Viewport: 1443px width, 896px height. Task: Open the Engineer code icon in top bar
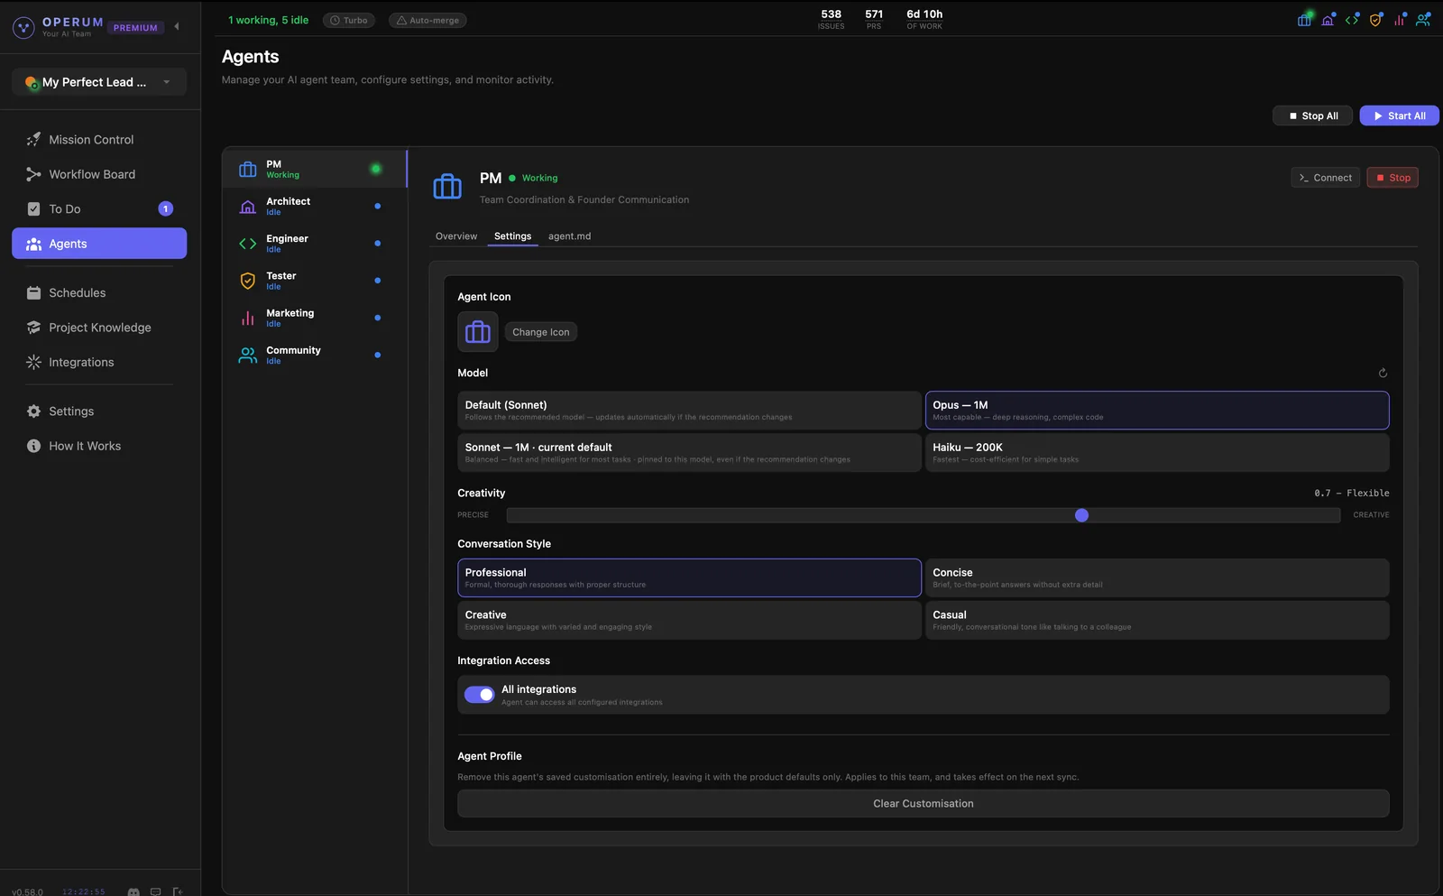(x=1352, y=20)
